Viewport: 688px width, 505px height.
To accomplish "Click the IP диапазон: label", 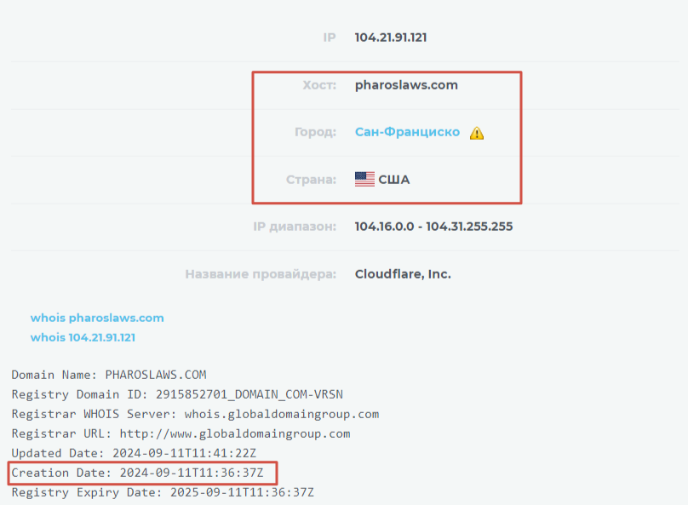I will tap(295, 227).
